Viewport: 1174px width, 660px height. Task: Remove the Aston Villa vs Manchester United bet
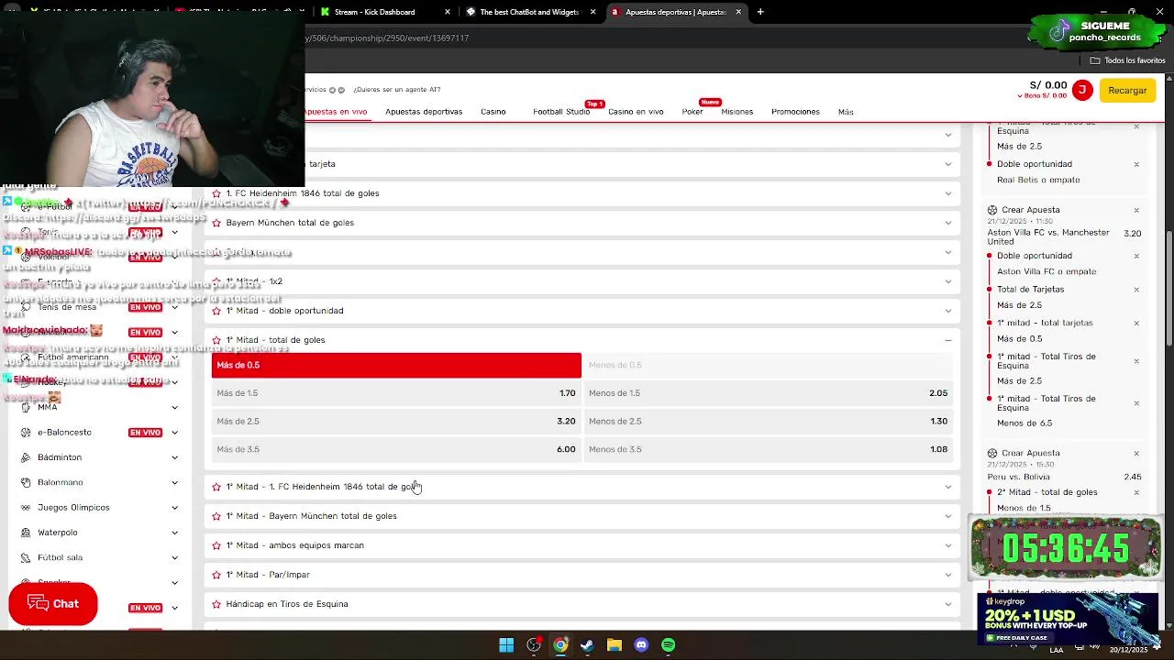click(1136, 210)
